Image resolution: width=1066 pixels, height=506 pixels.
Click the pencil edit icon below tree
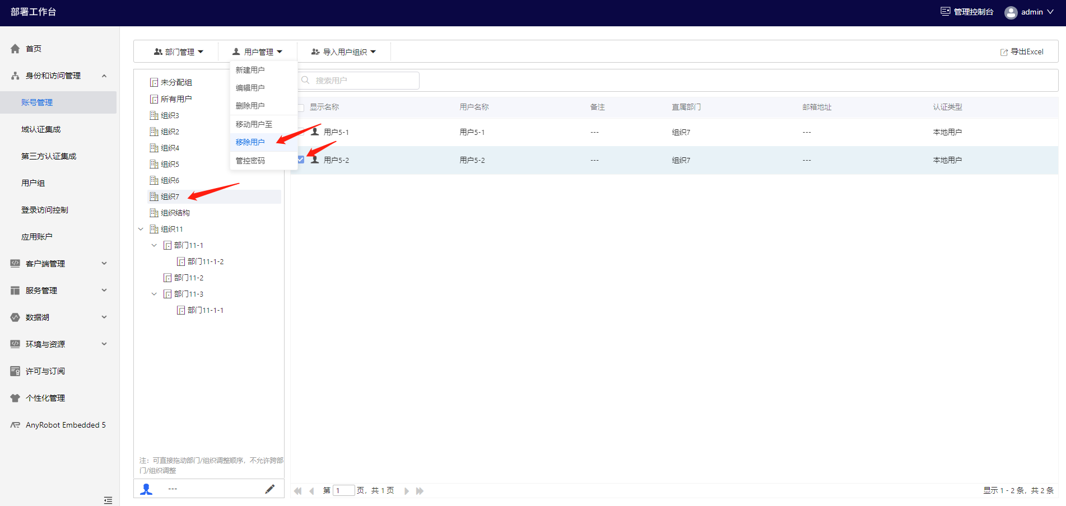[270, 489]
